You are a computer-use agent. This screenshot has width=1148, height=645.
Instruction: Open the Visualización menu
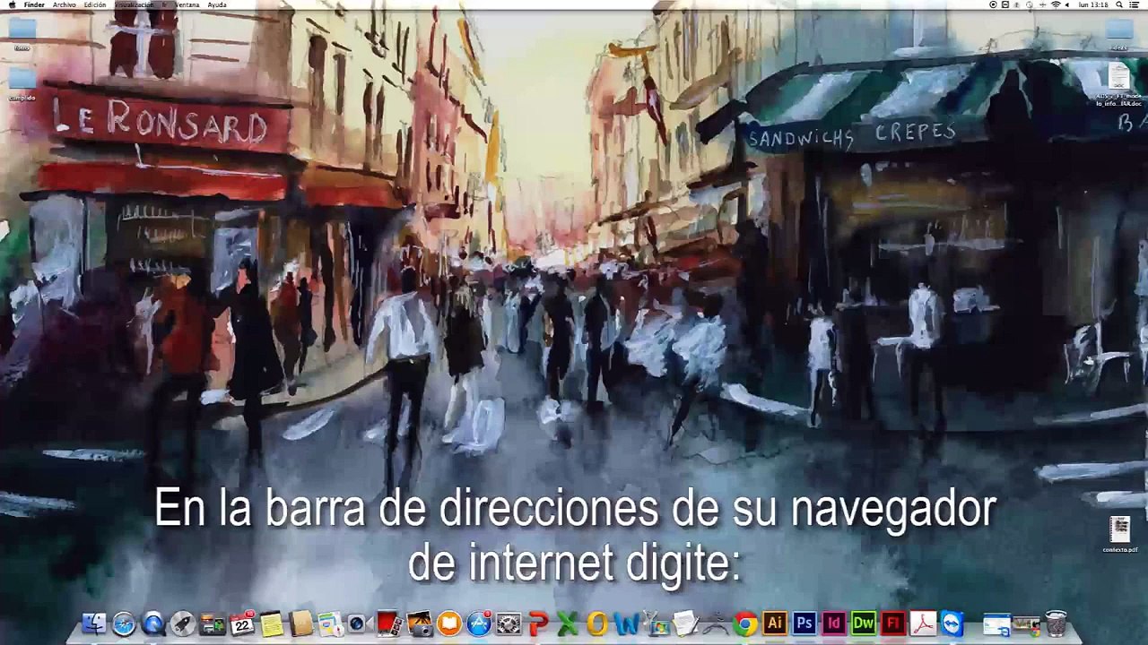pos(134,4)
